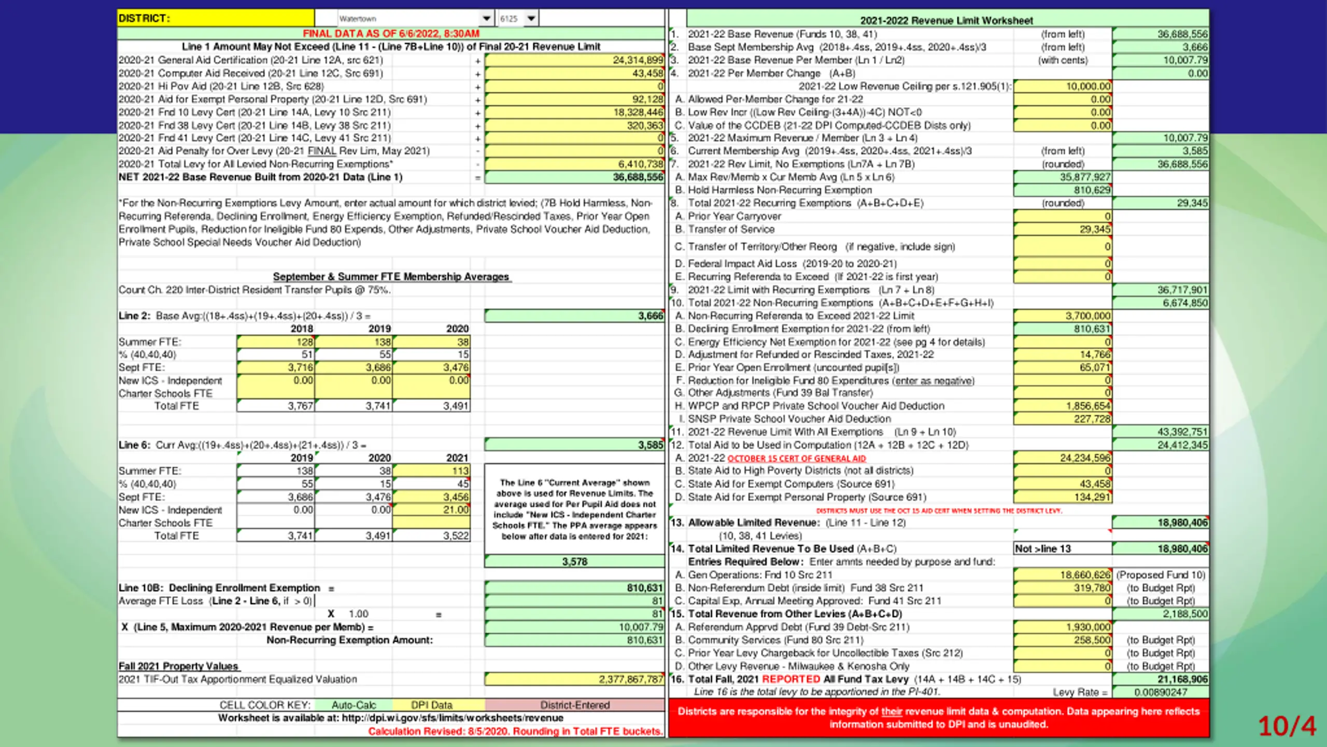Select the Transfer of Service 29,345 cell
1327x747 pixels.
coord(1063,229)
